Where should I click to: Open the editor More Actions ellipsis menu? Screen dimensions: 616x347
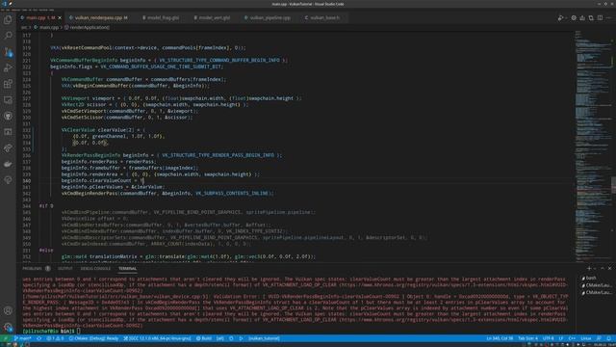[608, 17]
